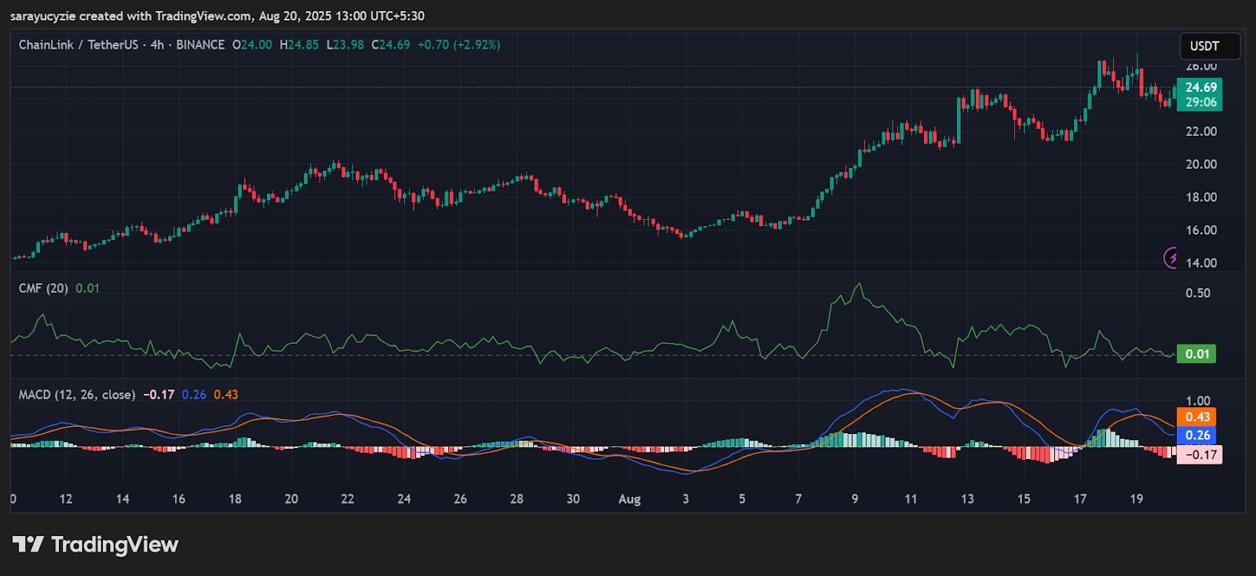1256x576 pixels.
Task: Click the CMF legend value 0.01
Action: pyautogui.click(x=87, y=288)
